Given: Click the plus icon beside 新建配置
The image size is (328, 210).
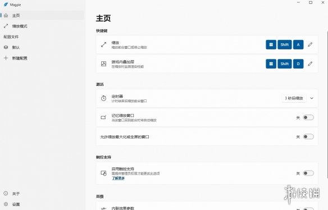Looking at the screenshot, I should (6, 58).
